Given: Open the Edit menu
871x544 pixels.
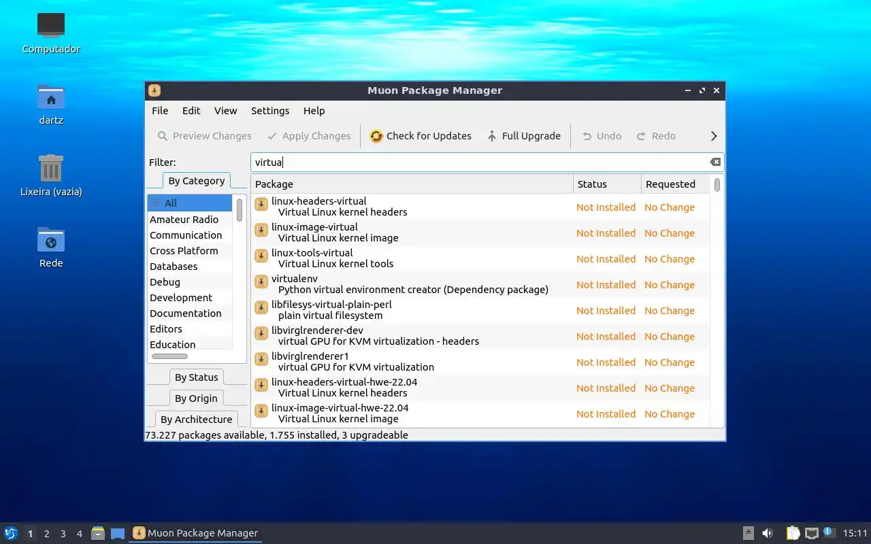Looking at the screenshot, I should point(191,111).
